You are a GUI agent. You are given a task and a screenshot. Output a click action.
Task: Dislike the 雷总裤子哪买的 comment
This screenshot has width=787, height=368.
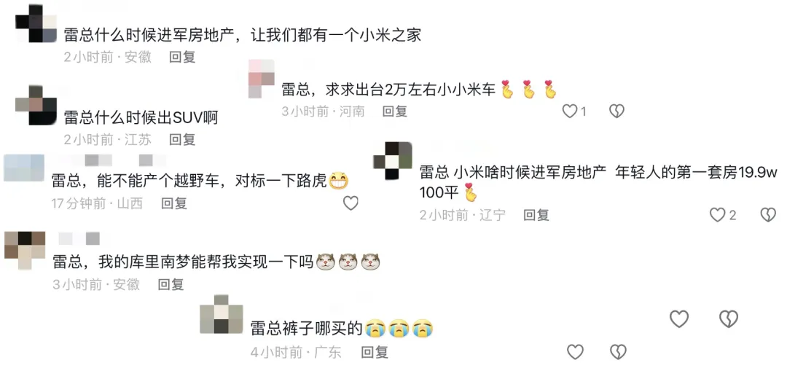[x=619, y=352]
